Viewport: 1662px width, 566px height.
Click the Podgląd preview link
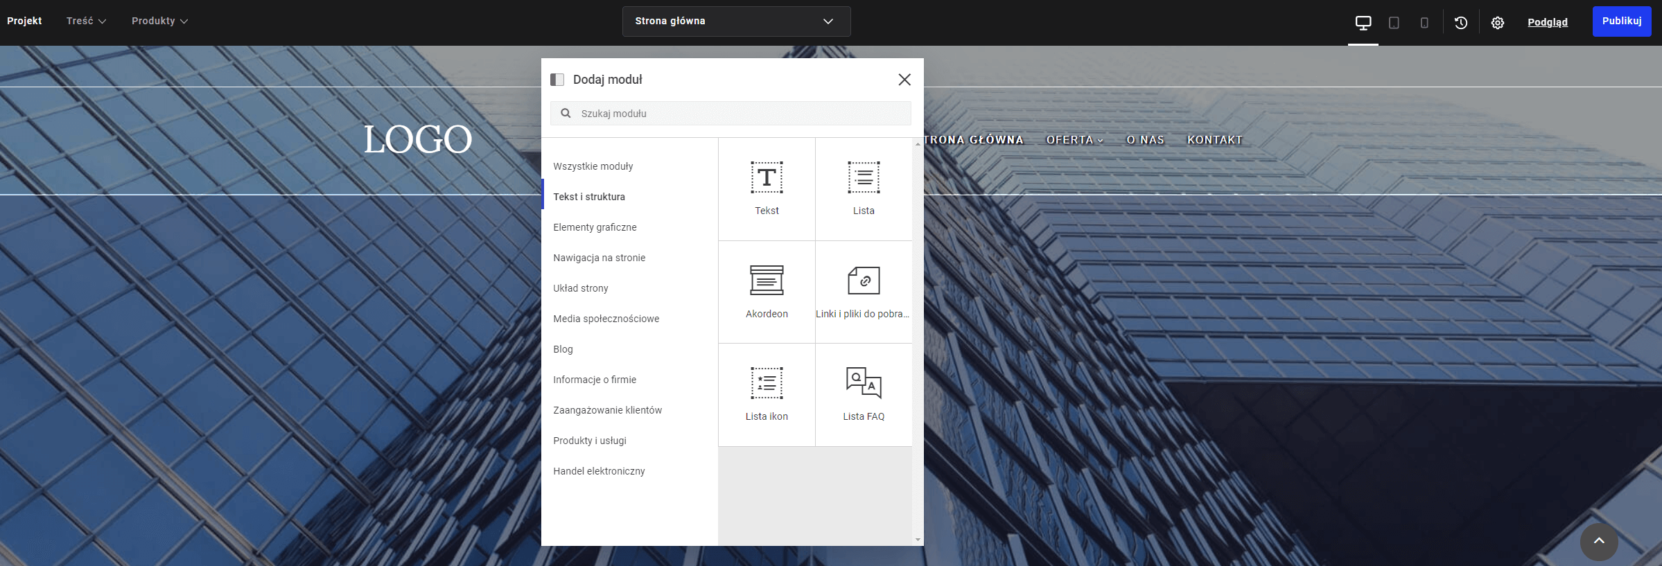pos(1548,22)
